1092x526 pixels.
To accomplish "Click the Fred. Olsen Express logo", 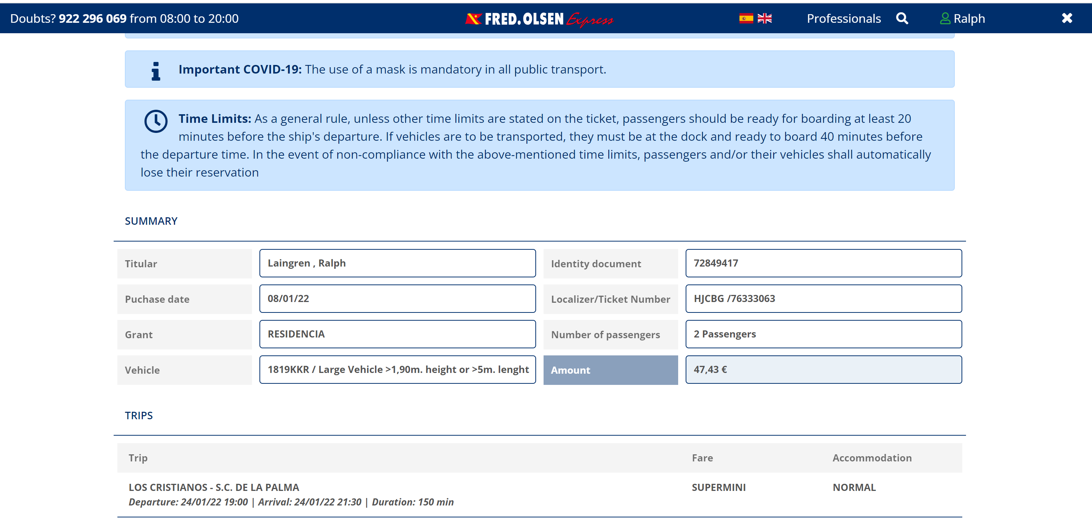I will tap(539, 19).
